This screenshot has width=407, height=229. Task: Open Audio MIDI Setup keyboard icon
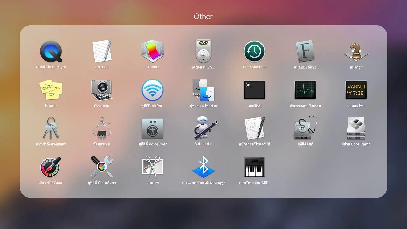254,167
